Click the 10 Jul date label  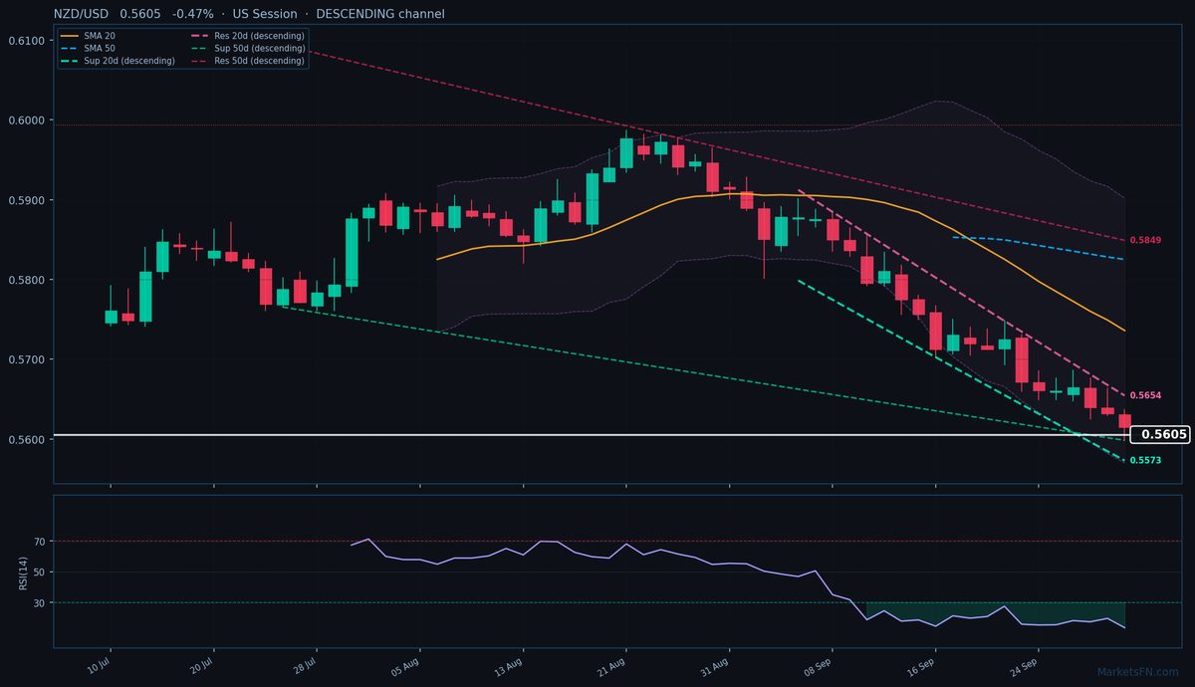(x=99, y=666)
